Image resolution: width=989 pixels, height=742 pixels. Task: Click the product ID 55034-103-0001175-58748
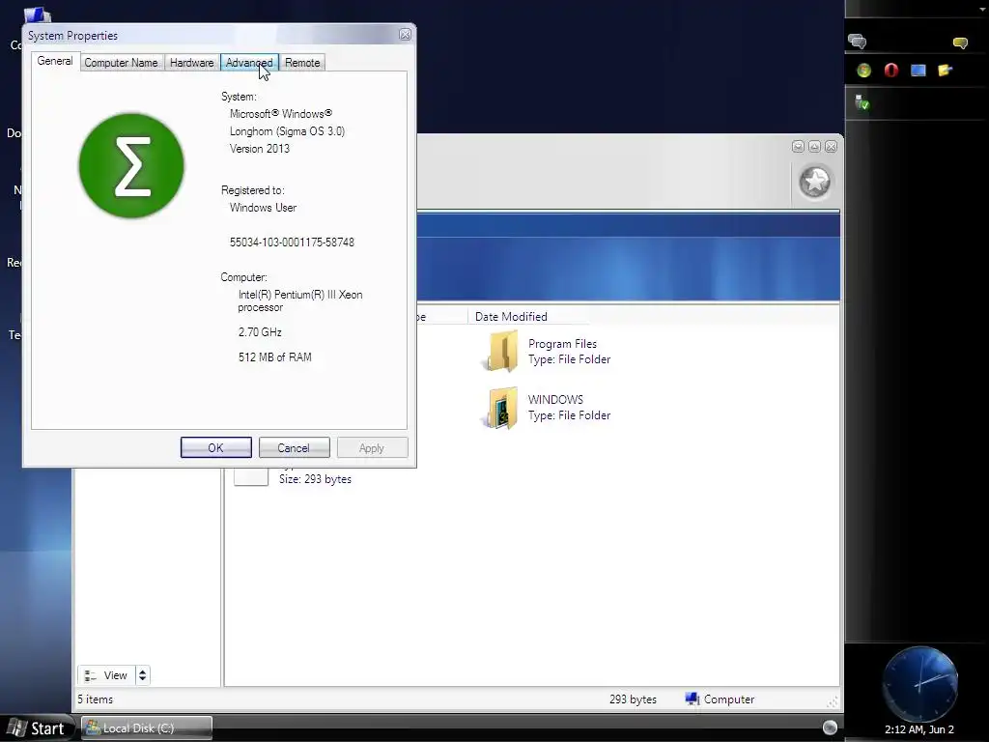pyautogui.click(x=292, y=243)
